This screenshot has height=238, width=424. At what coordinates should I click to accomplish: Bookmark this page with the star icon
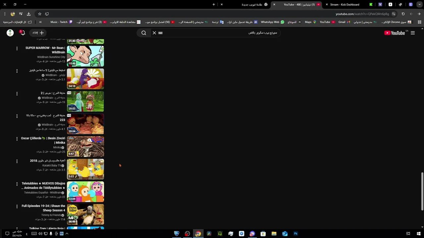click(40, 14)
